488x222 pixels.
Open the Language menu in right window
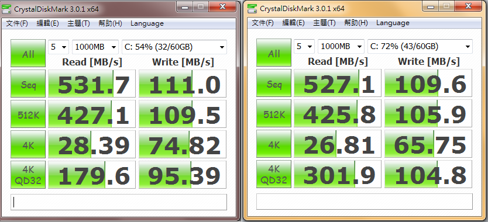point(393,23)
